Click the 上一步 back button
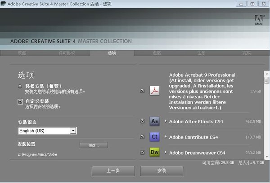The width and height of the screenshot is (270, 183). (113, 171)
